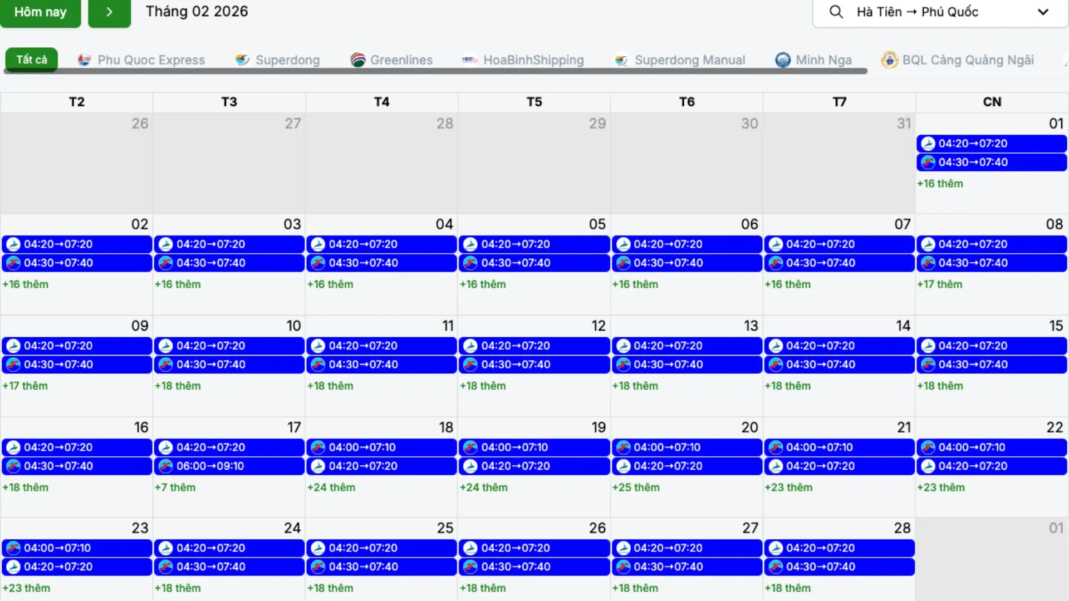The image size is (1069, 601).
Task: Click the Greenlines logo icon
Action: click(x=357, y=60)
